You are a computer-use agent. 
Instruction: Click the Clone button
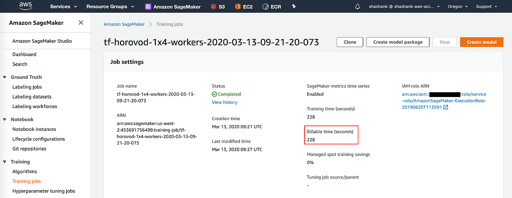[x=350, y=42]
